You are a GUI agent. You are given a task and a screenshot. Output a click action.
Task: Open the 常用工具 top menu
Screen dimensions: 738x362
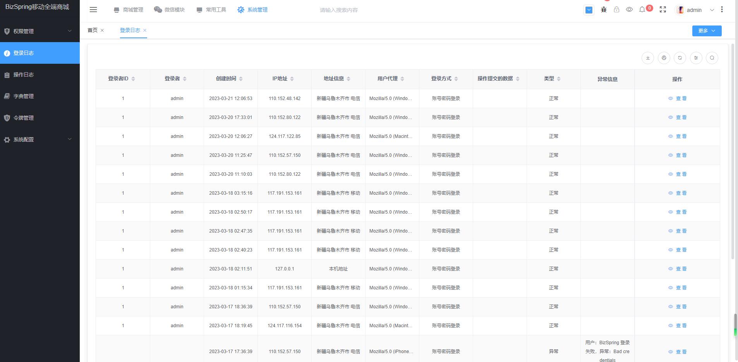click(211, 10)
